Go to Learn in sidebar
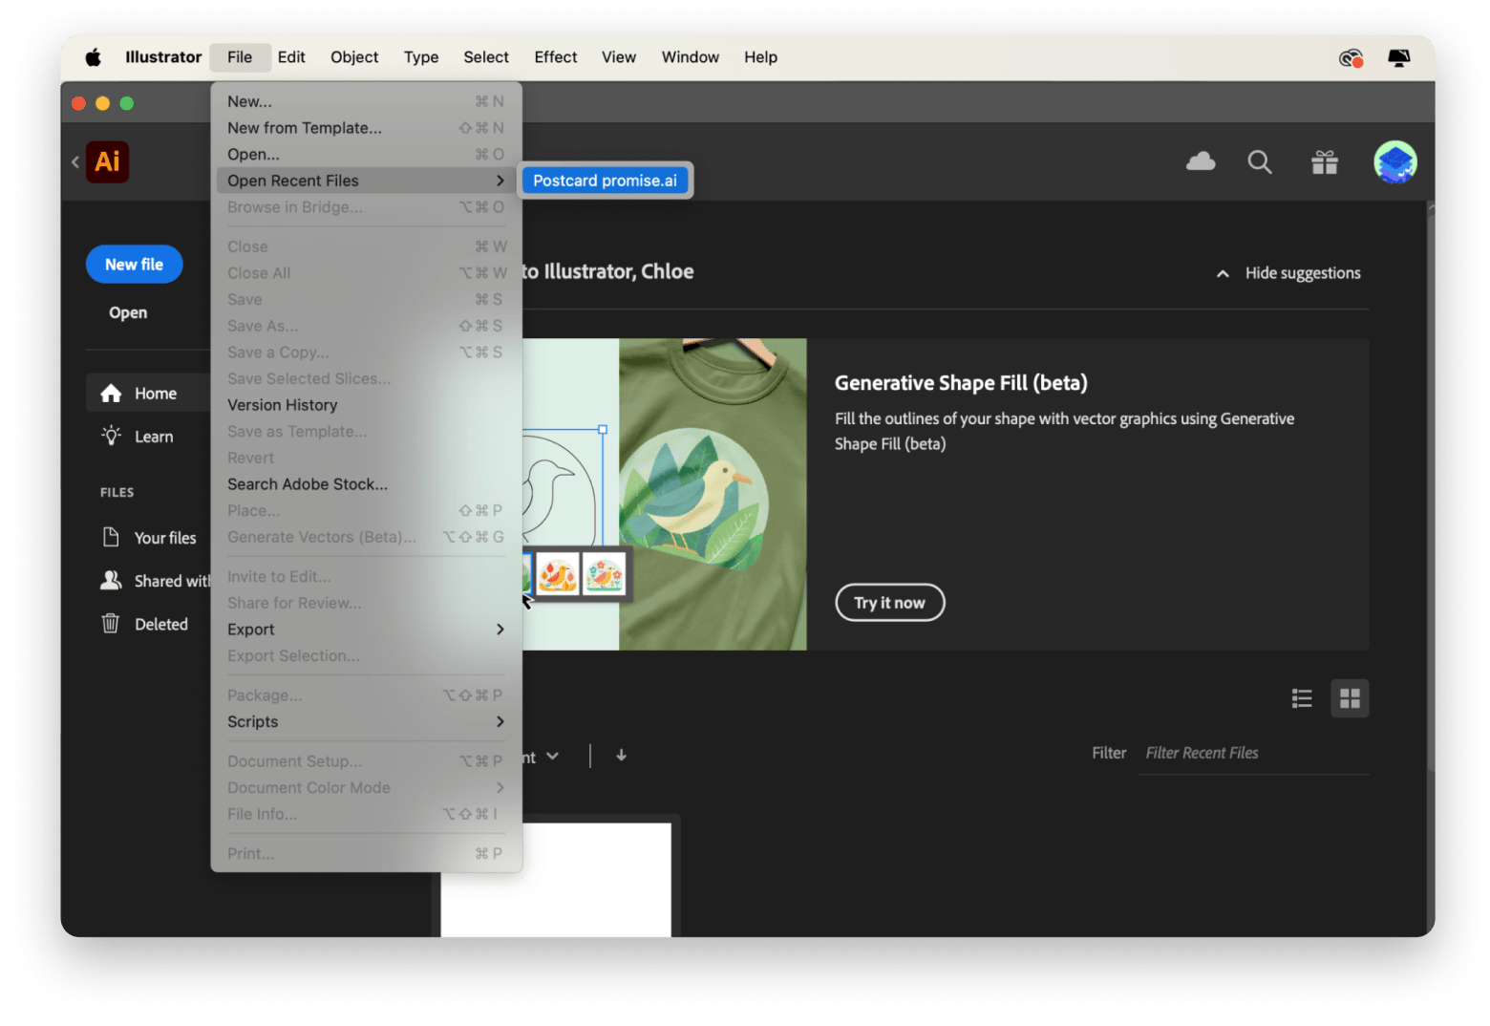Viewport: 1490px width, 1026px height. [154, 437]
